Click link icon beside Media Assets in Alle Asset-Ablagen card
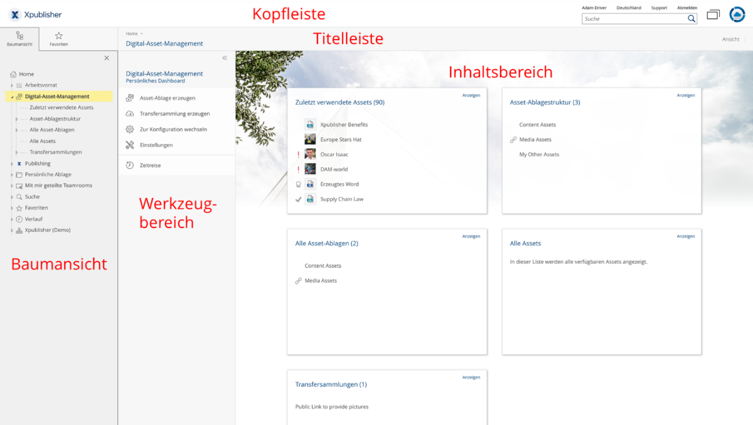 [x=299, y=281]
